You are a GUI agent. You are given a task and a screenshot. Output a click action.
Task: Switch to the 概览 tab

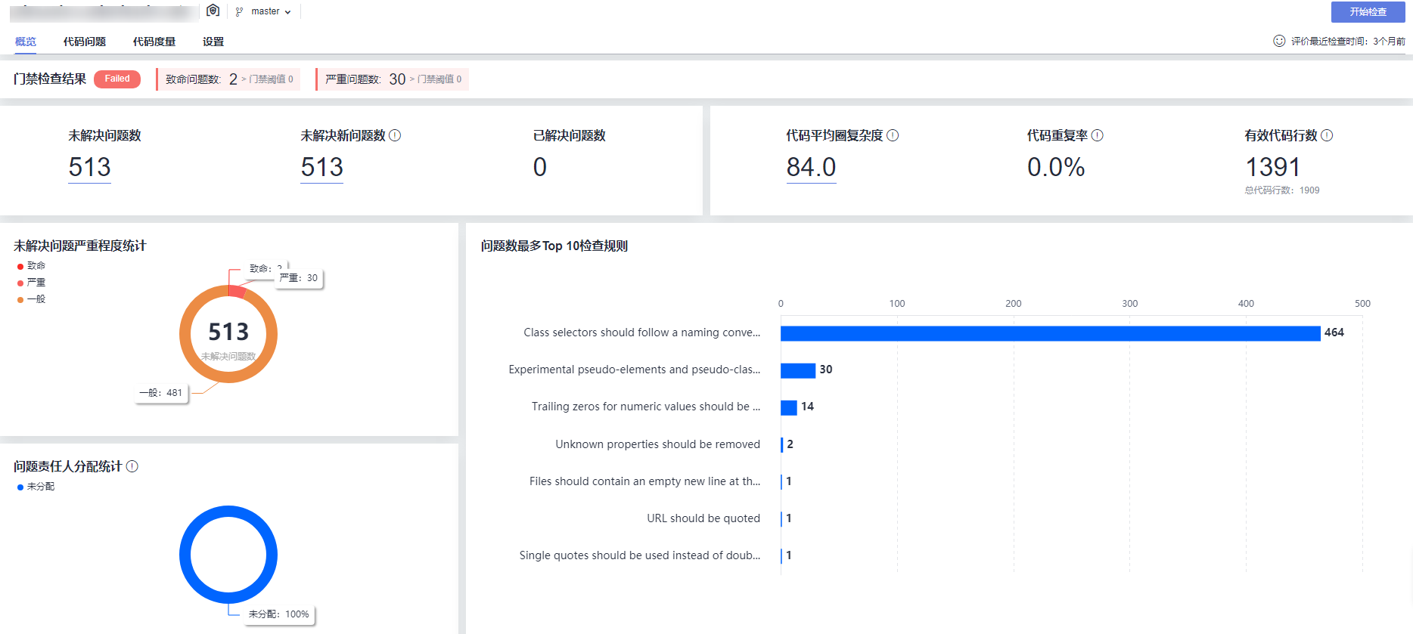pyautogui.click(x=26, y=42)
